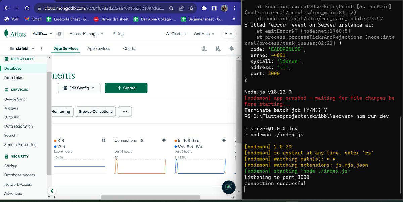Open project options three-dot menu beside skribbl

(41, 49)
